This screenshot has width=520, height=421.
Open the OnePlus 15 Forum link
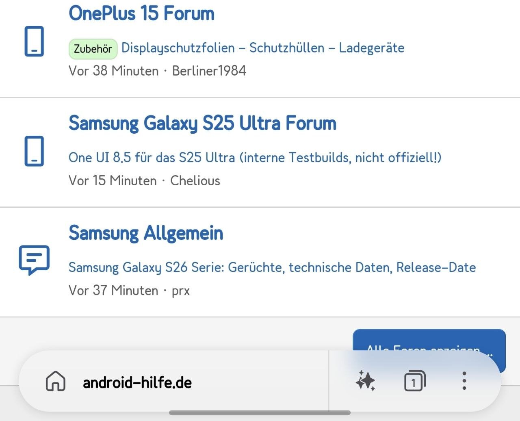(141, 13)
